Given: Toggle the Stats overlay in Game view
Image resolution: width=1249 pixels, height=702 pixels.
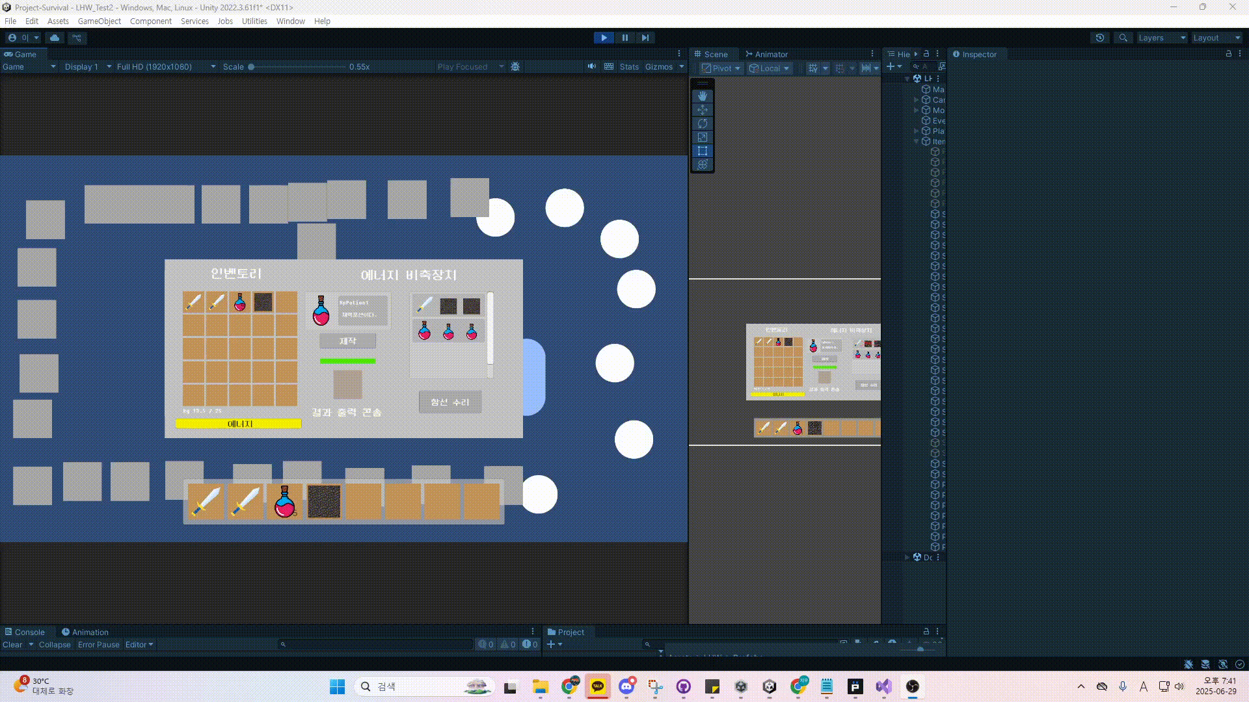Looking at the screenshot, I should point(628,66).
